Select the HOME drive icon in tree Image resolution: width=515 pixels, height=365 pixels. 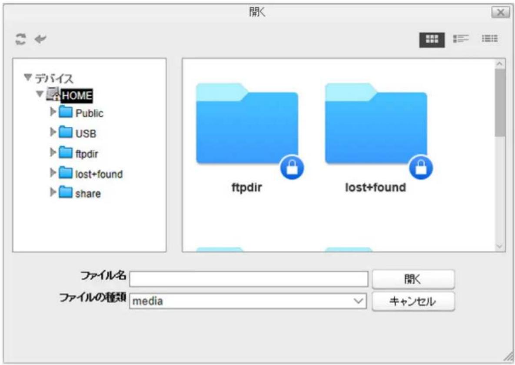click(53, 94)
